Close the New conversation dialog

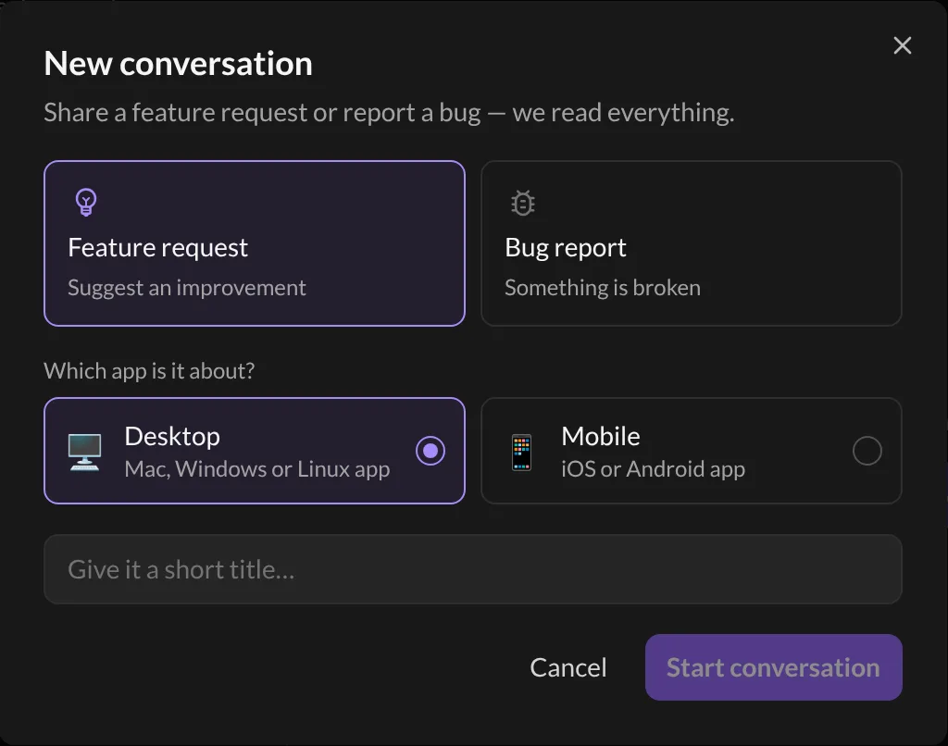pyautogui.click(x=902, y=45)
